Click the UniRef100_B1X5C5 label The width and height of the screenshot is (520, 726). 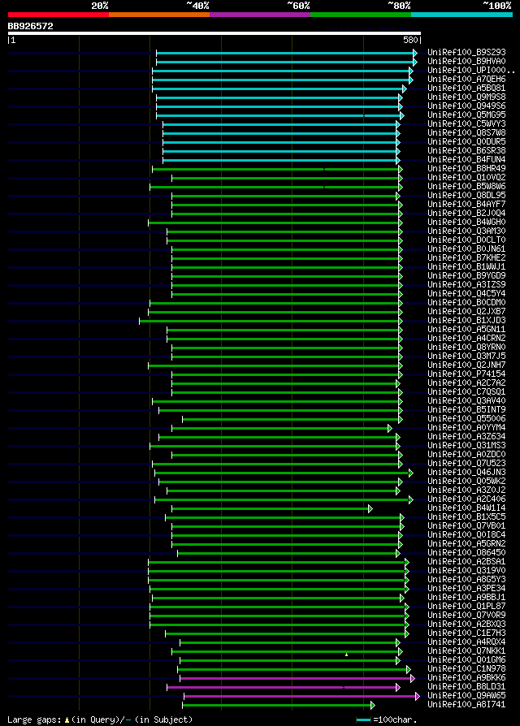pyautogui.click(x=466, y=516)
